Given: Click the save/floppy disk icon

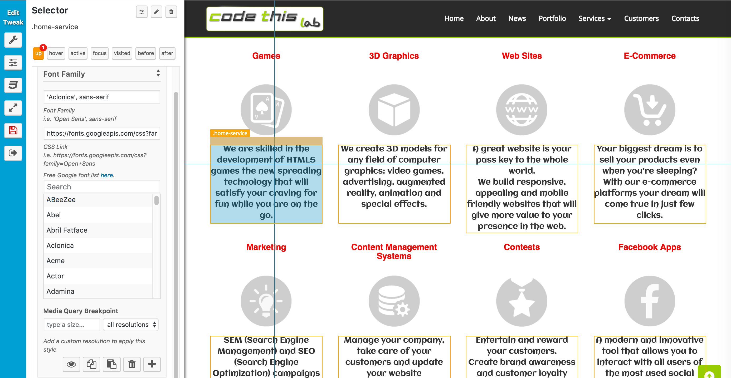Looking at the screenshot, I should point(13,131).
